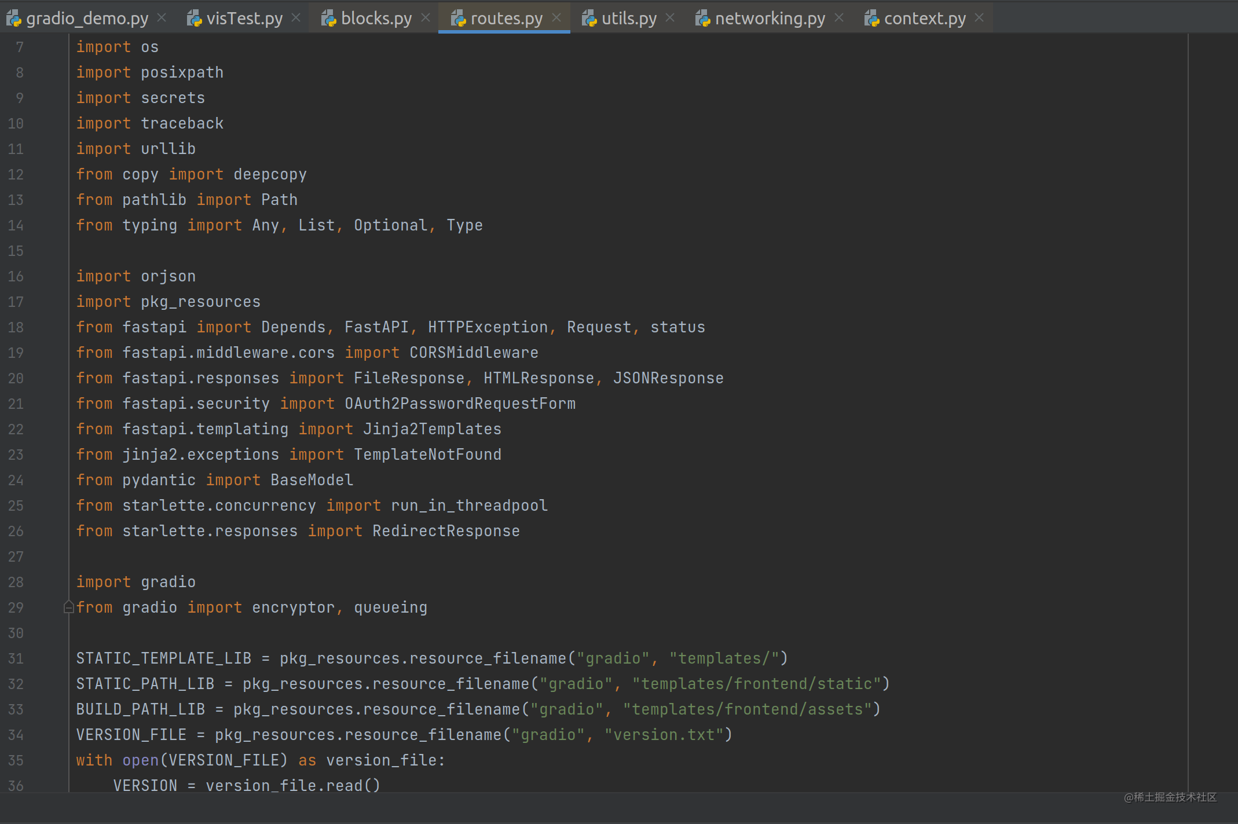Open the utils.py tab
The image size is (1238, 824).
click(x=629, y=19)
